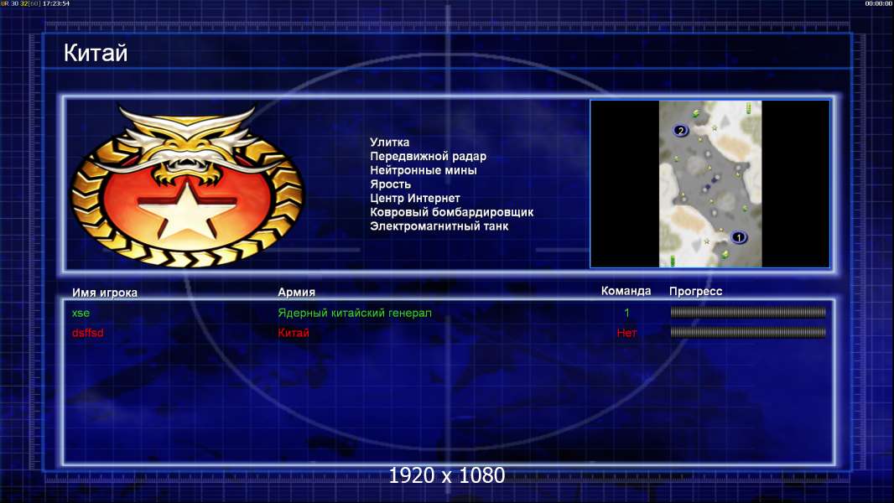Click the Прогресс column header
Image resolution: width=894 pixels, height=503 pixels.
pyautogui.click(x=695, y=291)
